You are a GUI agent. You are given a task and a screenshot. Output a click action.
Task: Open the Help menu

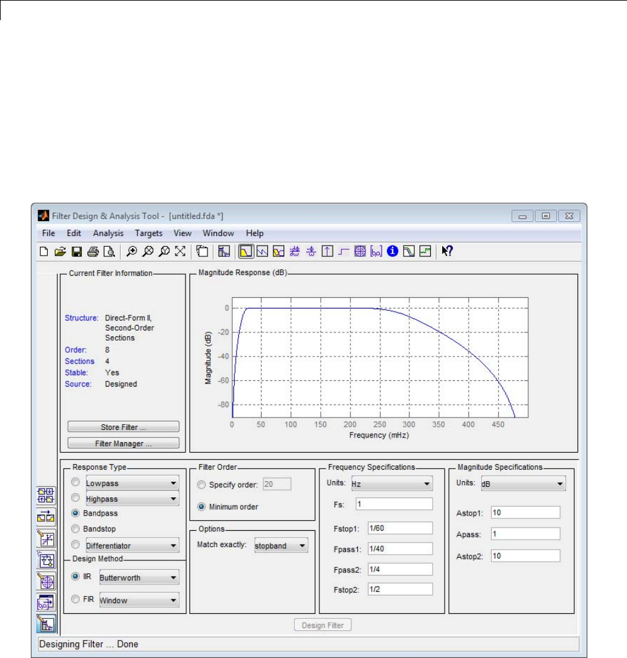click(255, 233)
